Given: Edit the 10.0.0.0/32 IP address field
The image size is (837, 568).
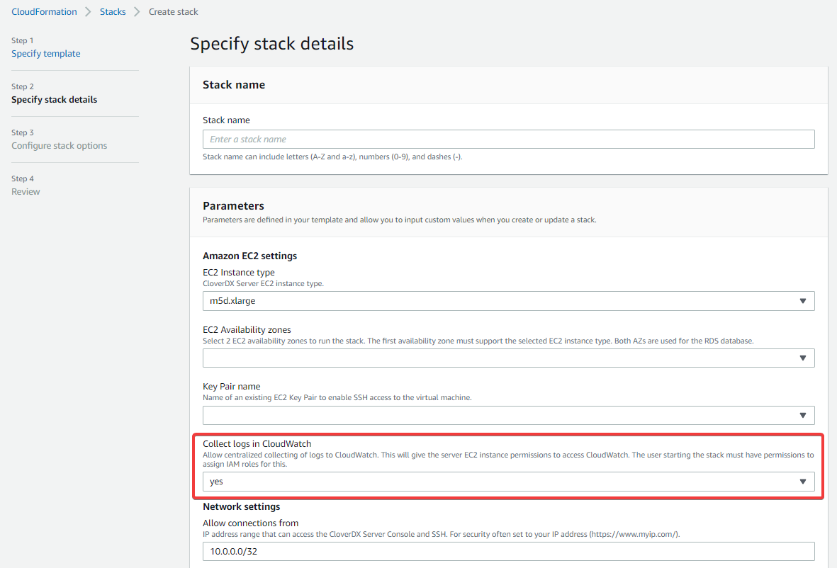Looking at the screenshot, I should [508, 551].
